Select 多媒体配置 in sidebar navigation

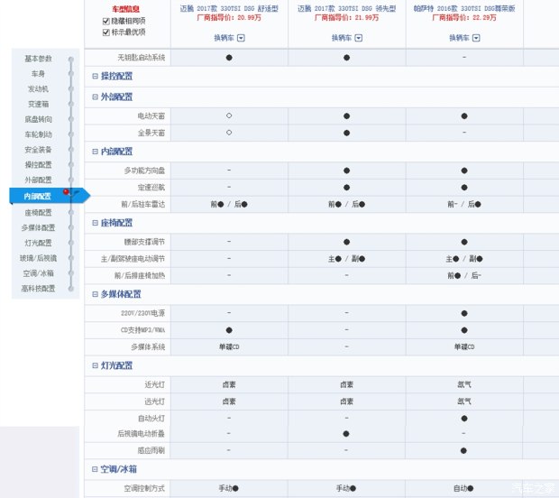[x=38, y=227]
